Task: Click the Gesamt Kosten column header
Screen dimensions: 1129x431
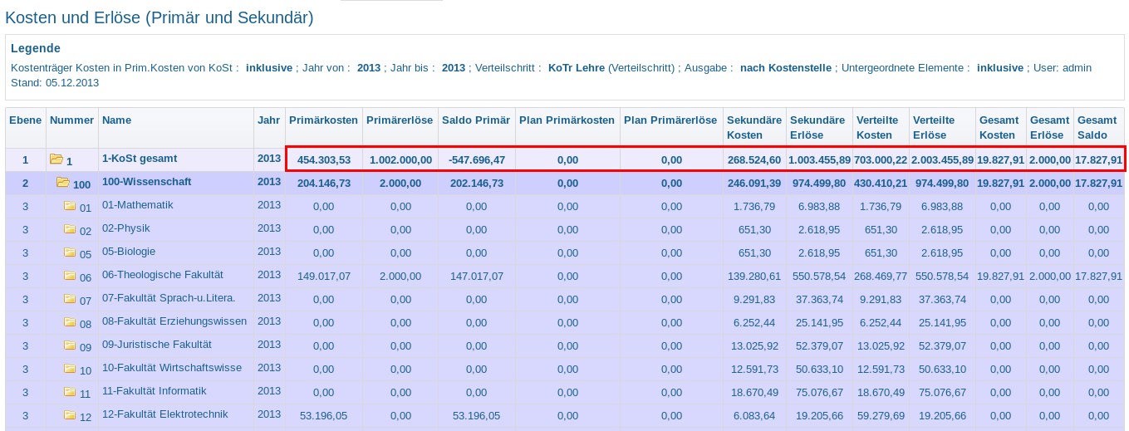Action: [999, 128]
